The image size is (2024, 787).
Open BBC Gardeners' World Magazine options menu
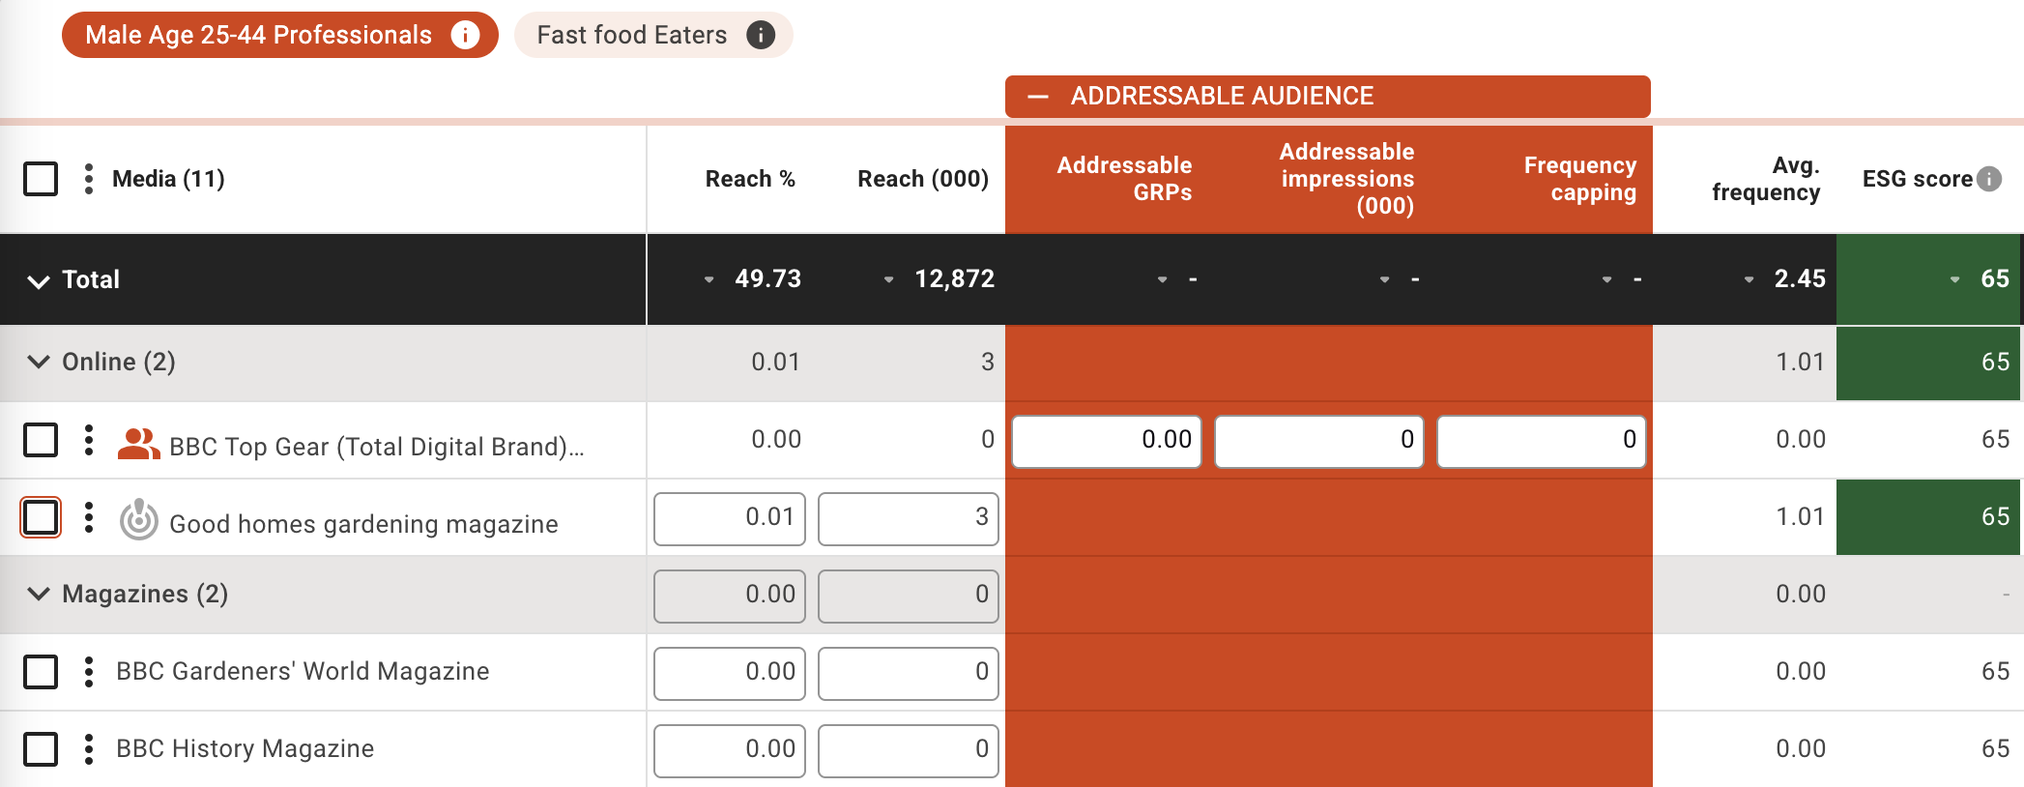89,672
